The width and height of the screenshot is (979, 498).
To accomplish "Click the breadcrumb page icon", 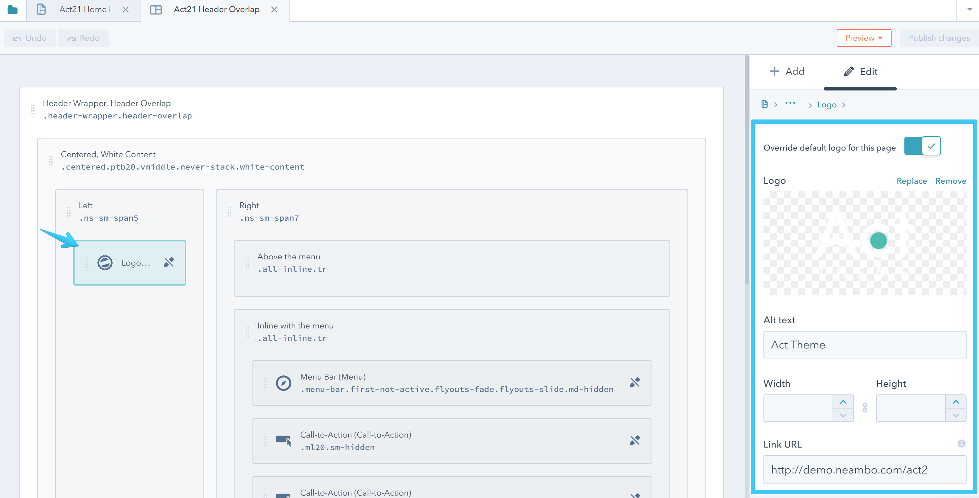I will (x=765, y=104).
